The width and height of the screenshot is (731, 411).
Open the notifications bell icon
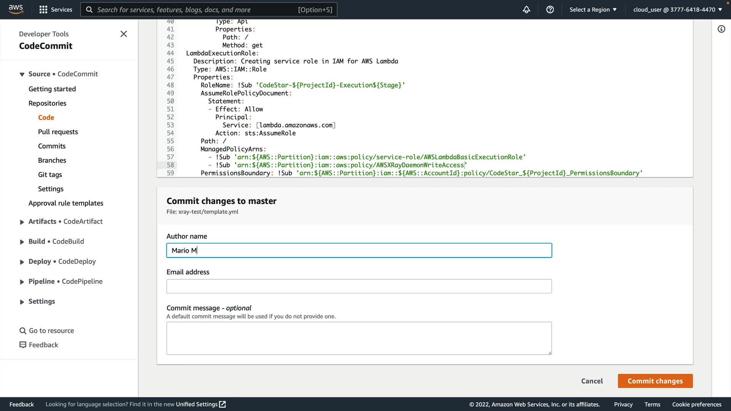click(526, 10)
